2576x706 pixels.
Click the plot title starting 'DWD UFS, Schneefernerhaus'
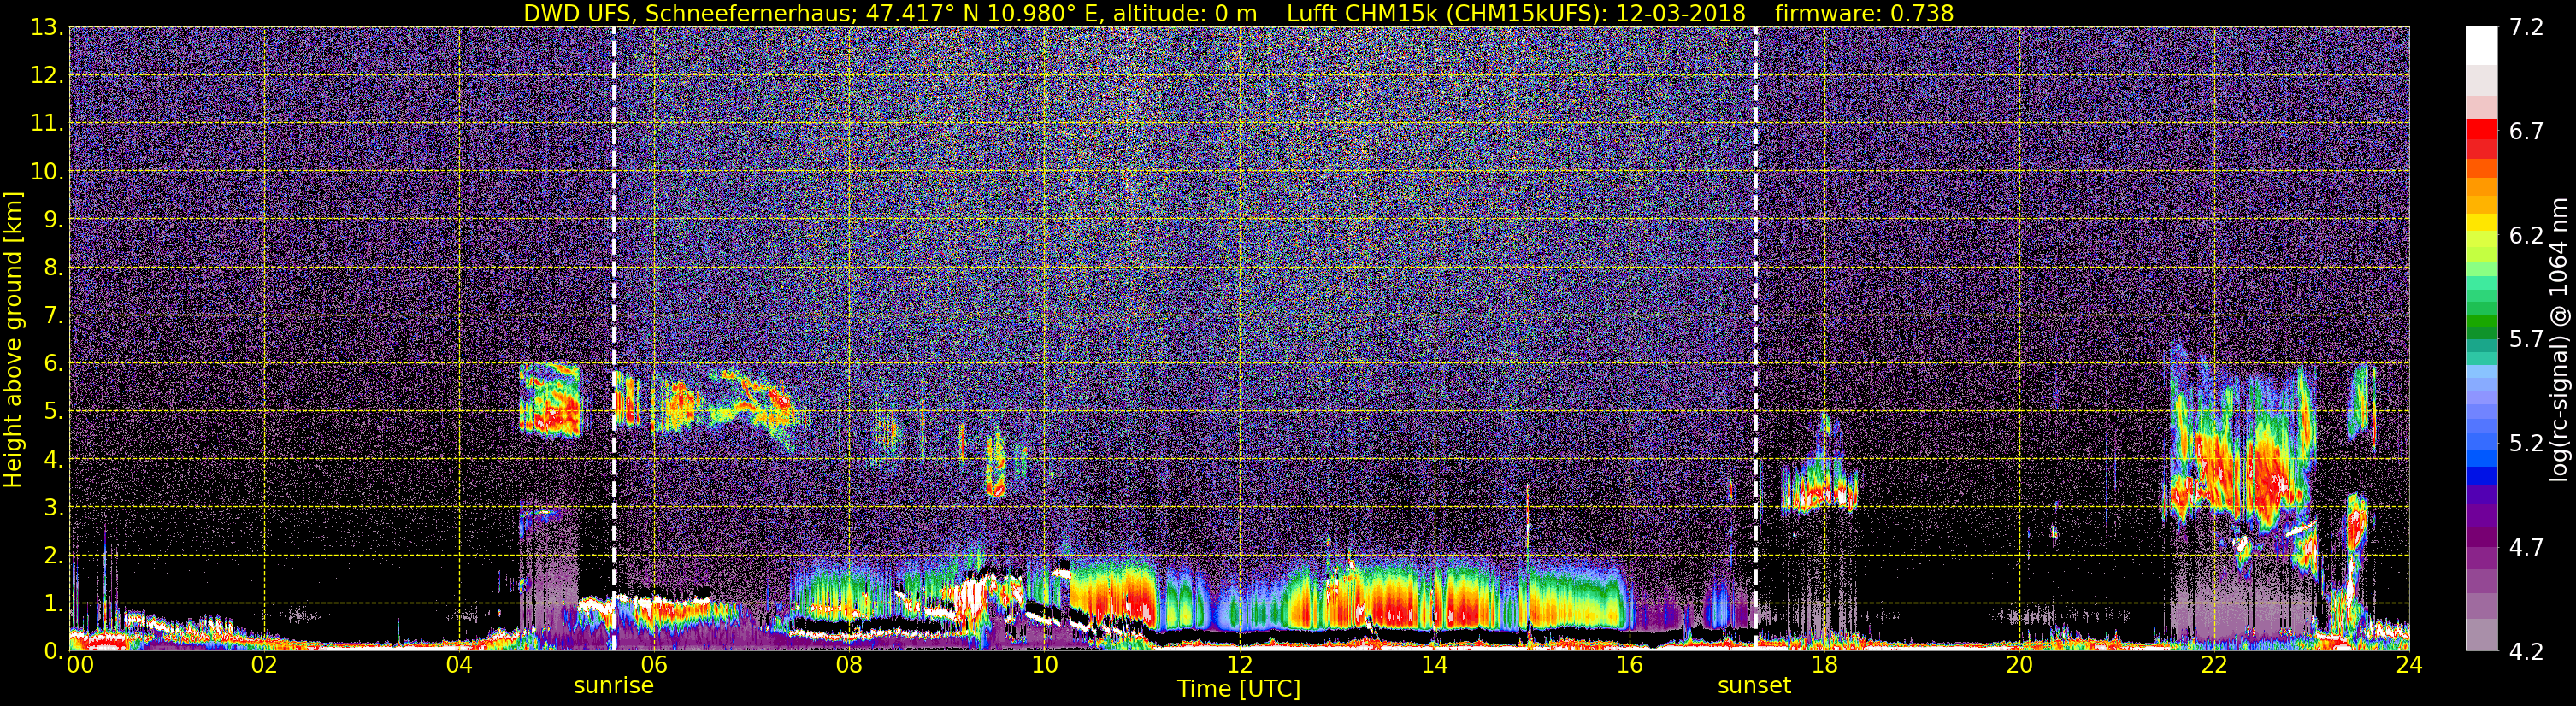[1238, 13]
